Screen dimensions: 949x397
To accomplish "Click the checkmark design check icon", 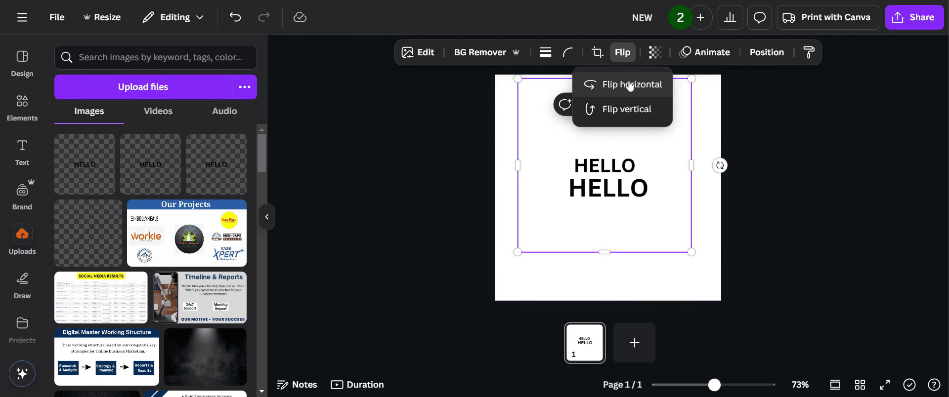I will (909, 385).
